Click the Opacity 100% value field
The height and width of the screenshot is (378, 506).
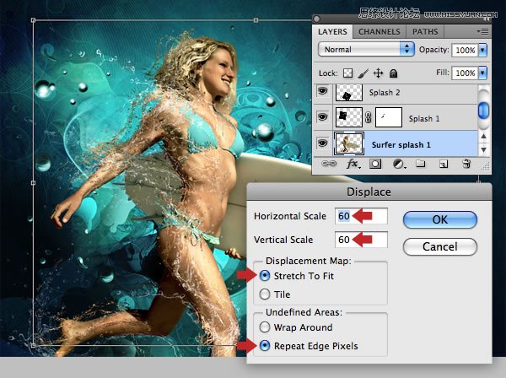pyautogui.click(x=465, y=50)
